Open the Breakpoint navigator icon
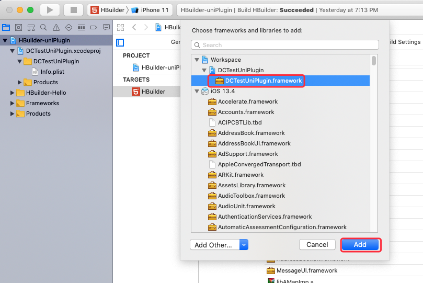The width and height of the screenshot is (423, 283). tap(94, 27)
